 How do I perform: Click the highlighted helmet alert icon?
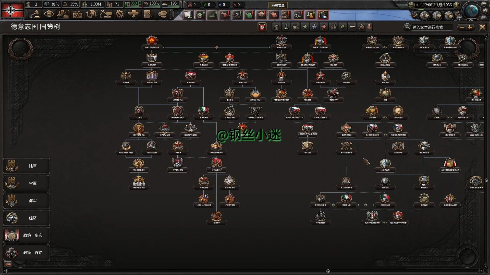tap(323, 15)
